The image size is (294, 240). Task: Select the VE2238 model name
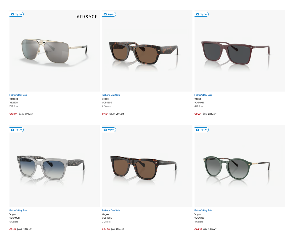pyautogui.click(x=14, y=103)
